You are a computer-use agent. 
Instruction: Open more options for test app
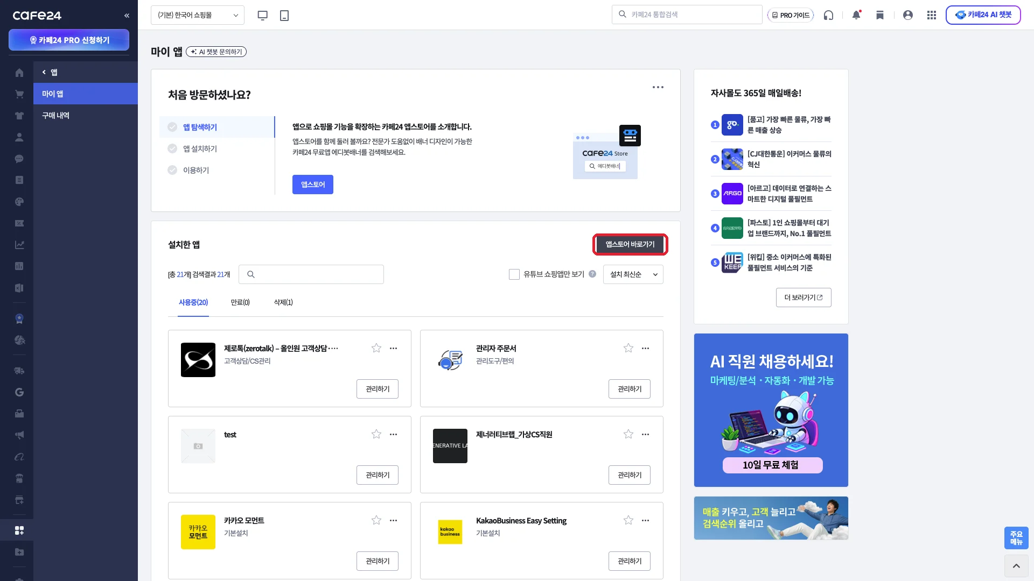coord(394,434)
